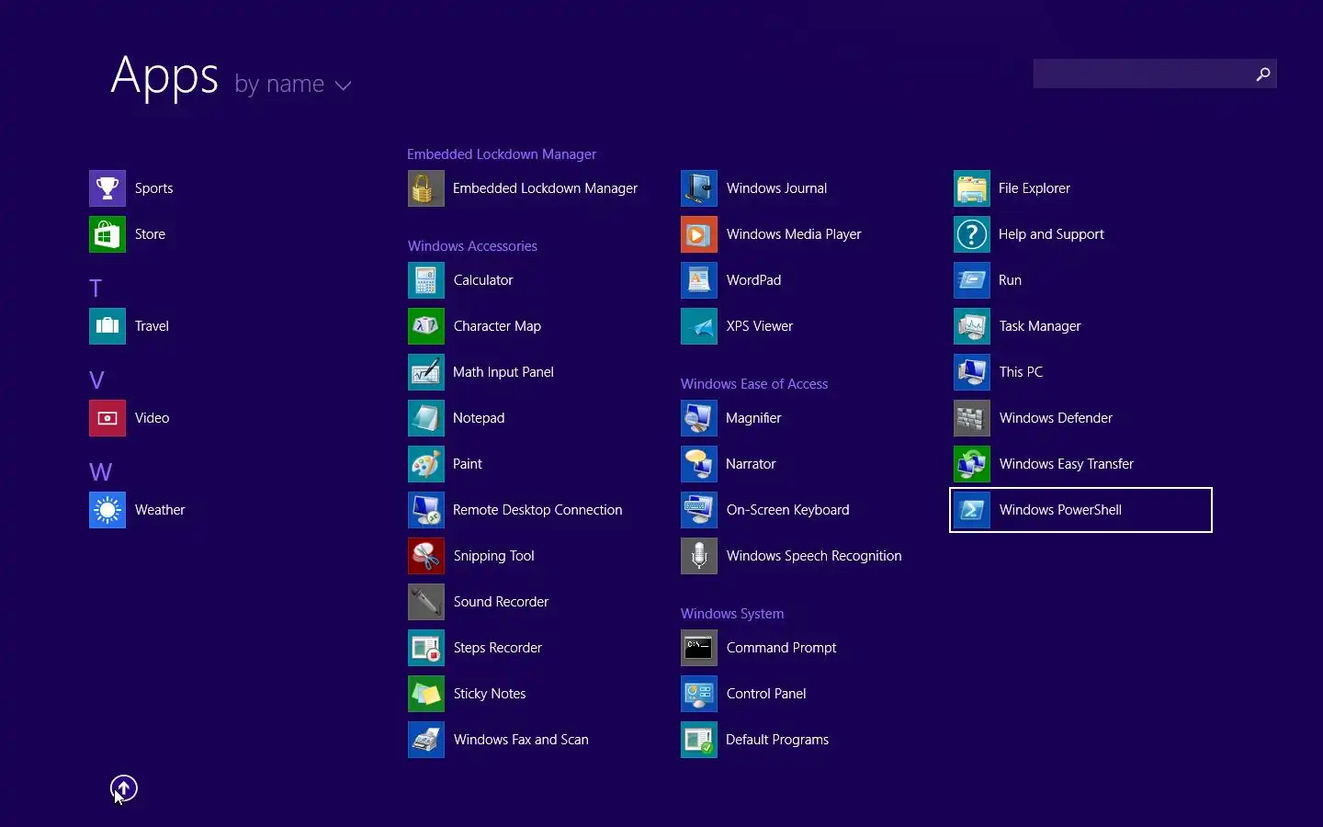The height and width of the screenshot is (827, 1323).
Task: Open the Notepad icon
Action: [426, 418]
